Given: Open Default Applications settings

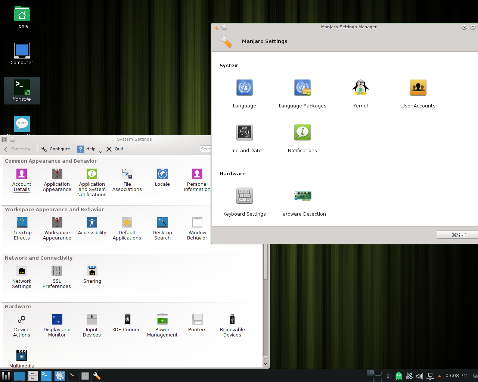Looking at the screenshot, I should 127,229.
